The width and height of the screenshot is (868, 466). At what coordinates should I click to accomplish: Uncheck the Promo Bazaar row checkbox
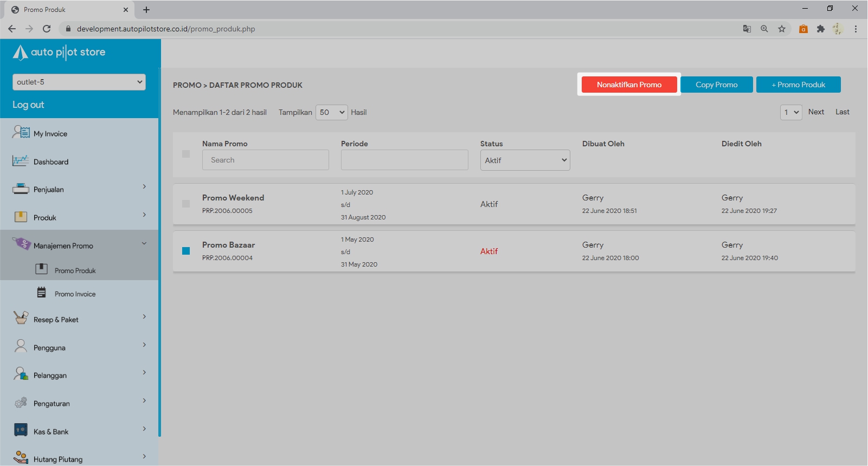pyautogui.click(x=186, y=251)
